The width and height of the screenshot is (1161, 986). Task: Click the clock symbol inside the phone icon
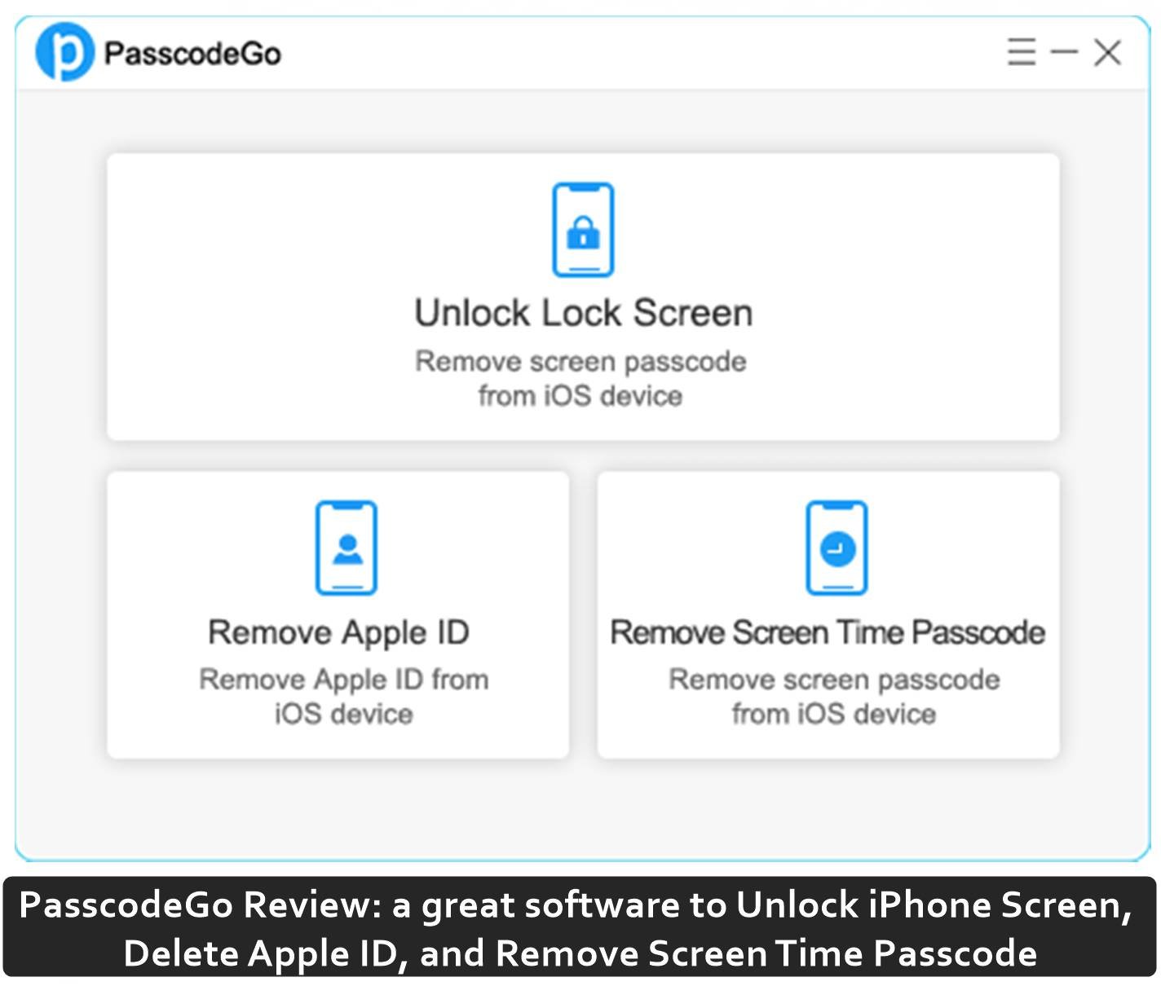tap(837, 548)
